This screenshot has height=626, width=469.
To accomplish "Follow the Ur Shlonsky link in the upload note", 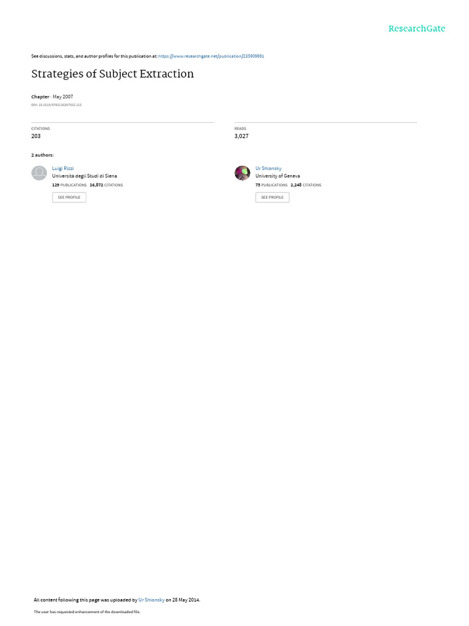I will 151,600.
